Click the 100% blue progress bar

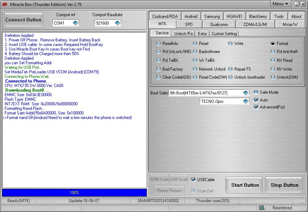tap(74, 193)
